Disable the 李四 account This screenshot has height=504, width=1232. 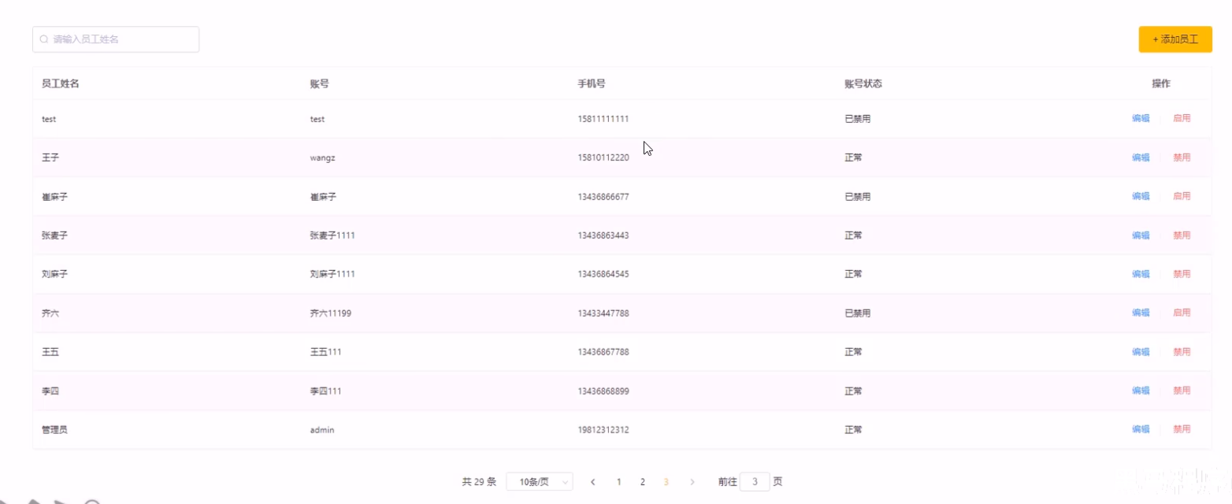[x=1182, y=391]
